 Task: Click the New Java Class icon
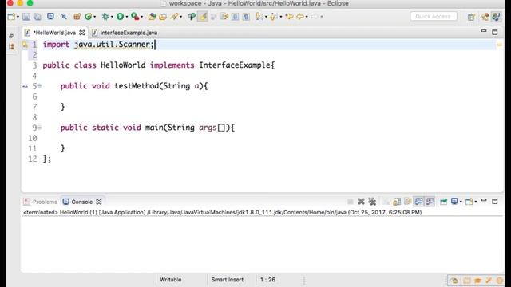click(89, 16)
